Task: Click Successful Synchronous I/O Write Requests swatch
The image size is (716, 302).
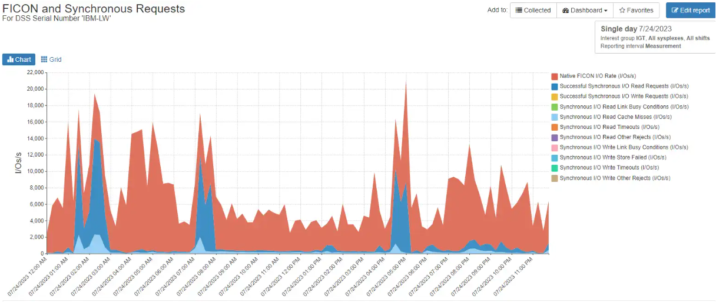Action: pos(555,97)
